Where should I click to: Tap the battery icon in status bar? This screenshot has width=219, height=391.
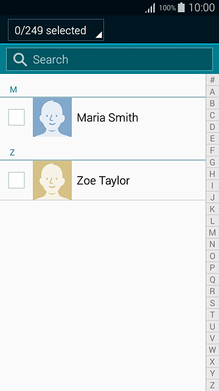coord(181,7)
